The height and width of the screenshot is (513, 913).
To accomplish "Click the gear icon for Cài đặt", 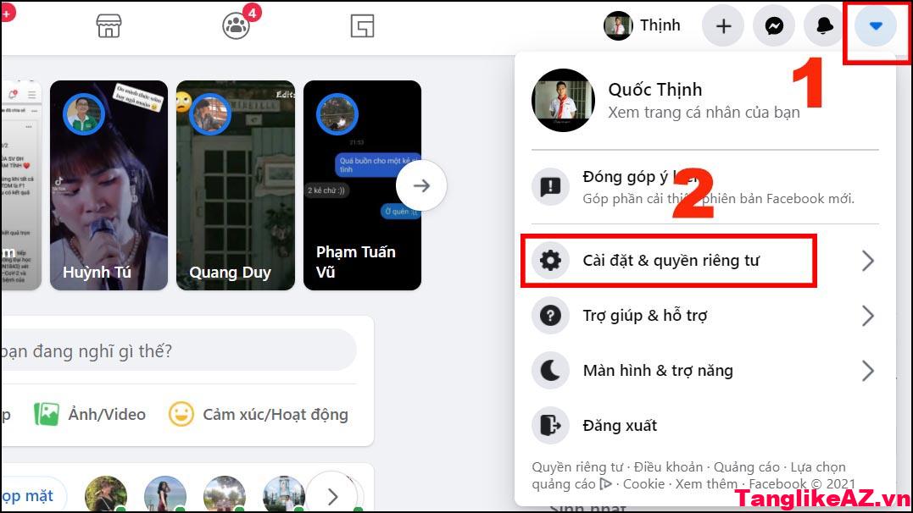I will click(x=550, y=260).
